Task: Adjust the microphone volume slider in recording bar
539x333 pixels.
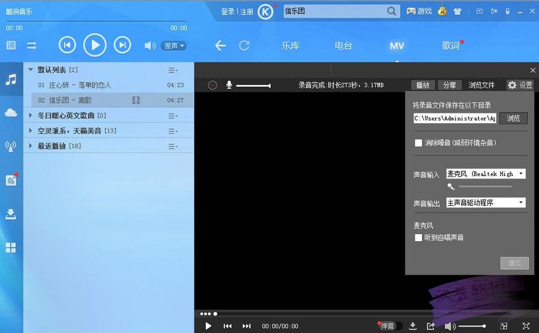Action: tap(254, 85)
